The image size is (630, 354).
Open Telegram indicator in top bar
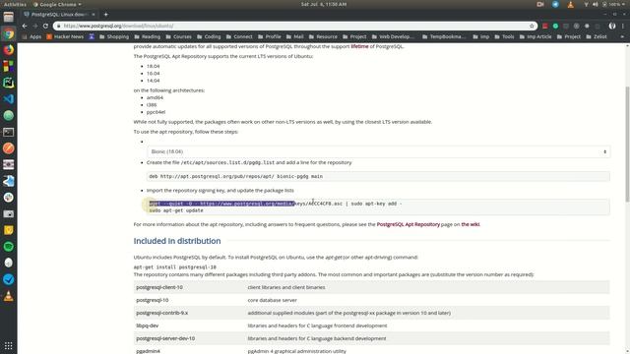(x=555, y=4)
